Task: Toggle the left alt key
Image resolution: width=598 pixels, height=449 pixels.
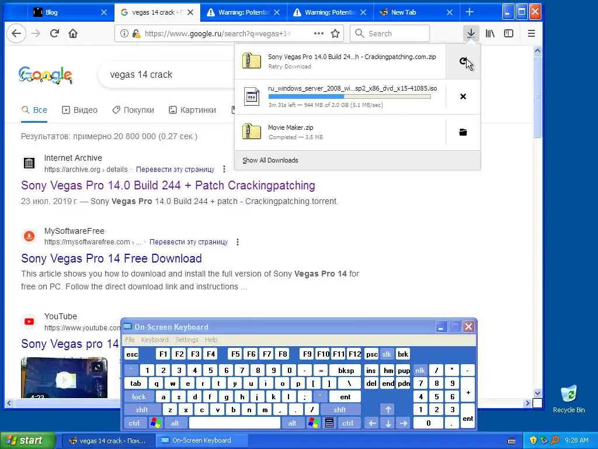Action: click(175, 423)
